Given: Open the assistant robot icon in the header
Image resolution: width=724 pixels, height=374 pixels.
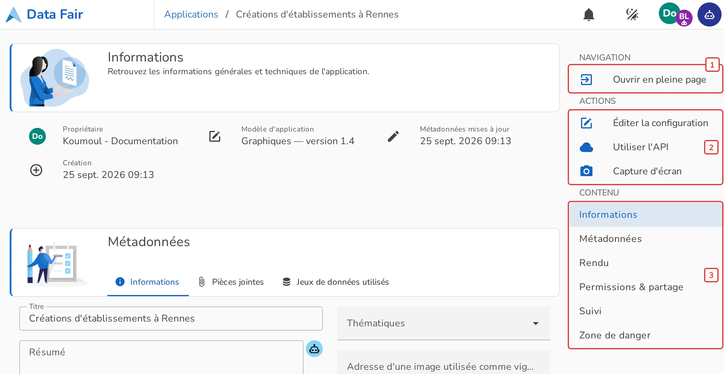Looking at the screenshot, I should (709, 14).
